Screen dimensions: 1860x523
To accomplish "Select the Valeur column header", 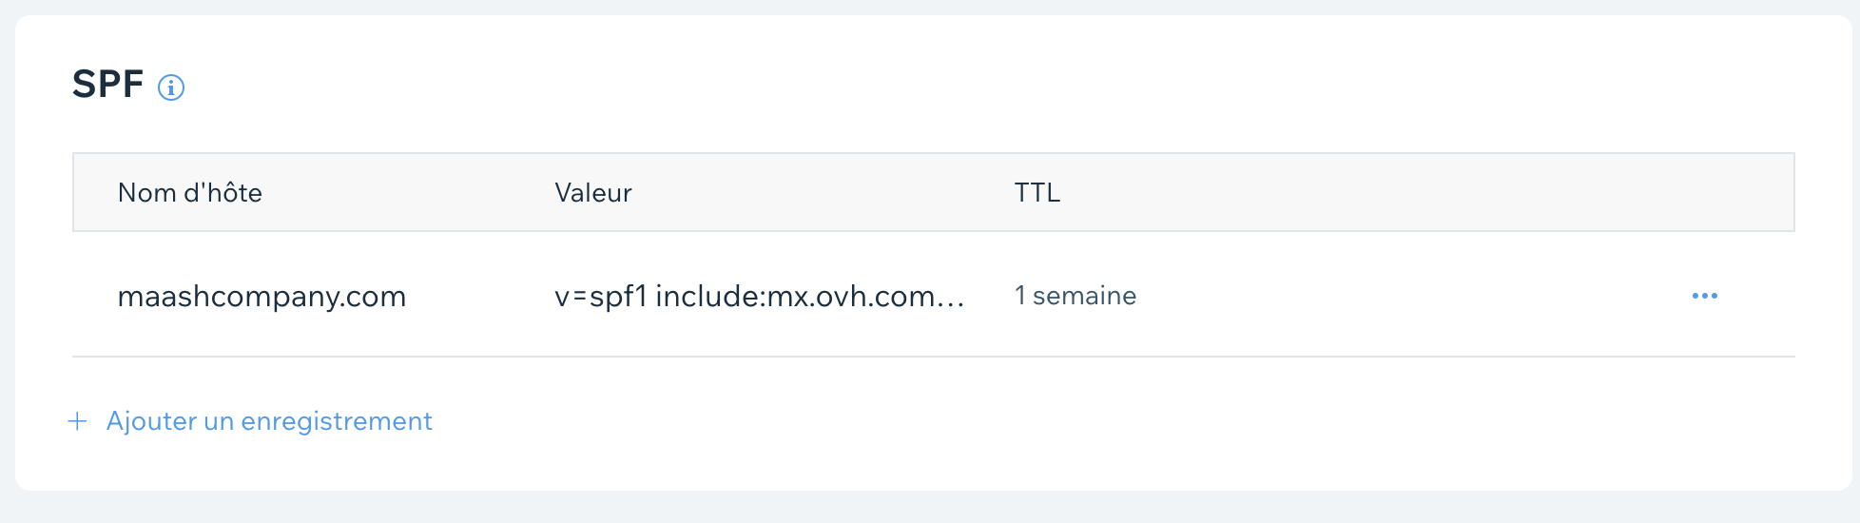I will pos(593,193).
